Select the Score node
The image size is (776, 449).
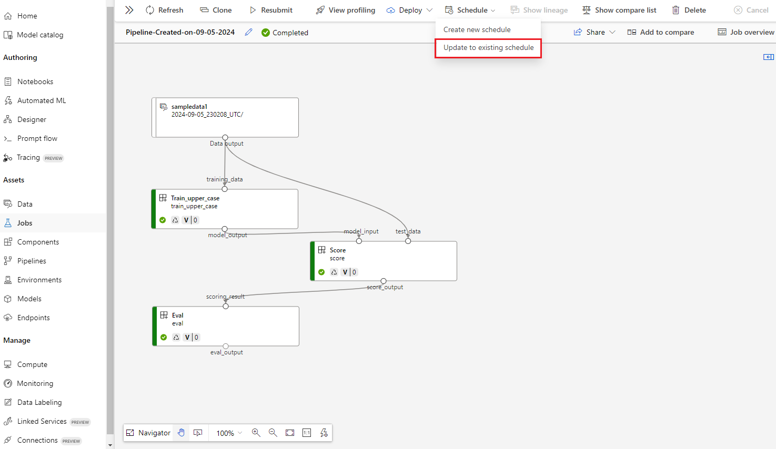[384, 261]
